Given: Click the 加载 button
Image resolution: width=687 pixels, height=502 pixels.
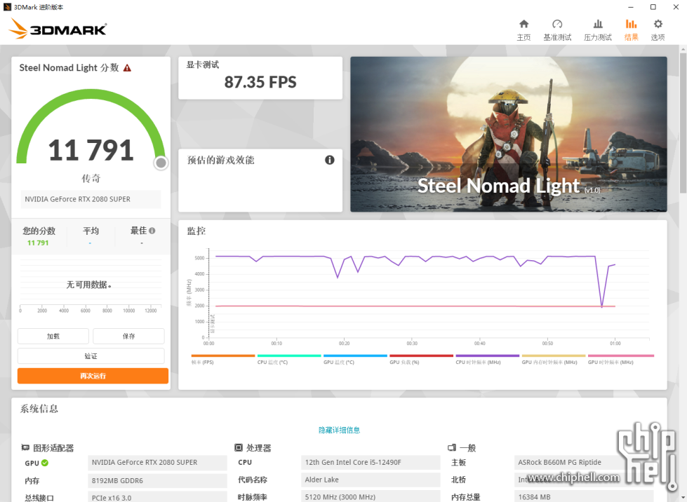Looking at the screenshot, I should coord(53,336).
